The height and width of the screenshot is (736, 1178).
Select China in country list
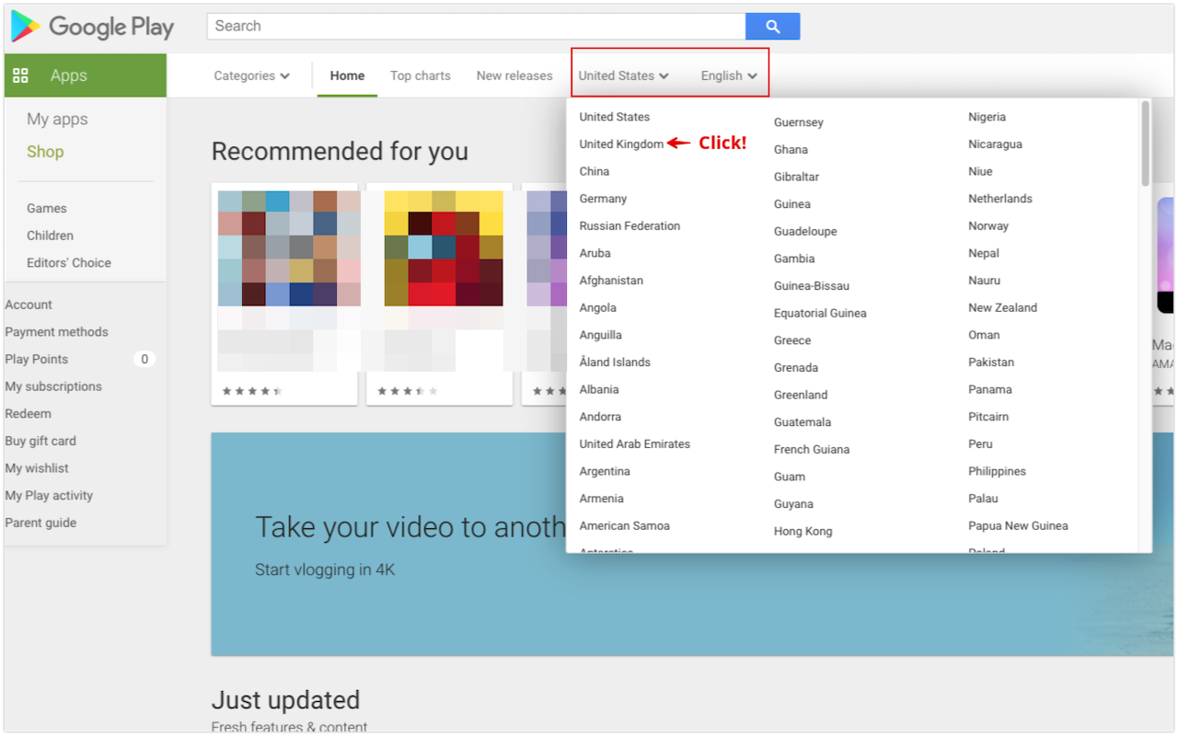[x=595, y=171]
